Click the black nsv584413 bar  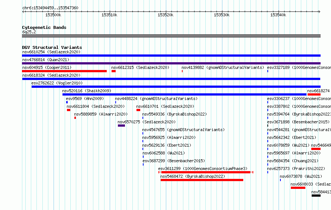316,196
